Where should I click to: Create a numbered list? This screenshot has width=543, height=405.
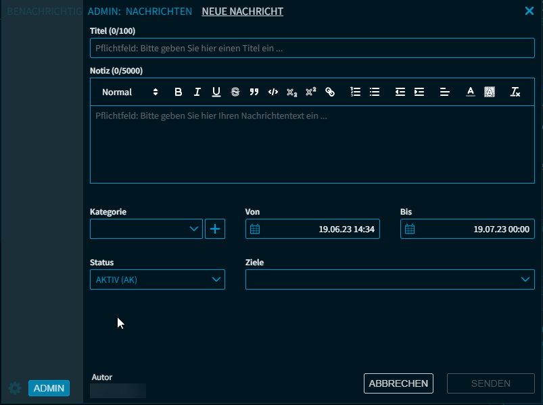[356, 92]
